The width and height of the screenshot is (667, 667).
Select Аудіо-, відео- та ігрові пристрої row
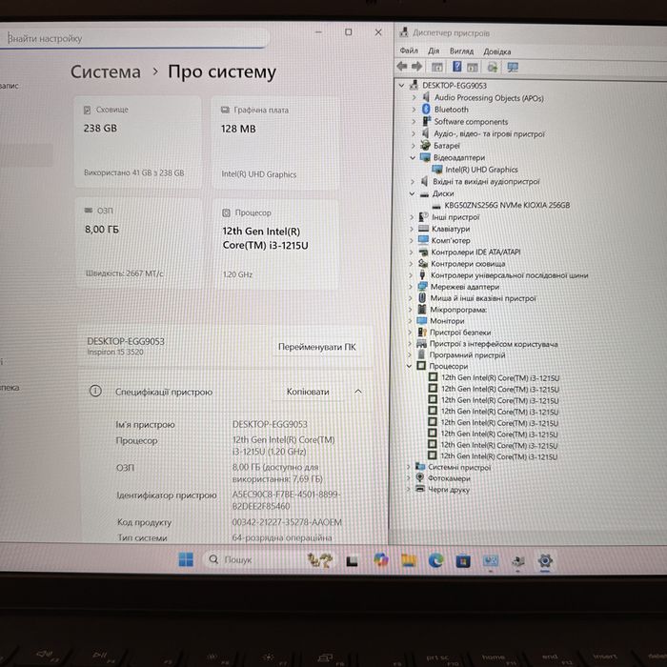(489, 133)
